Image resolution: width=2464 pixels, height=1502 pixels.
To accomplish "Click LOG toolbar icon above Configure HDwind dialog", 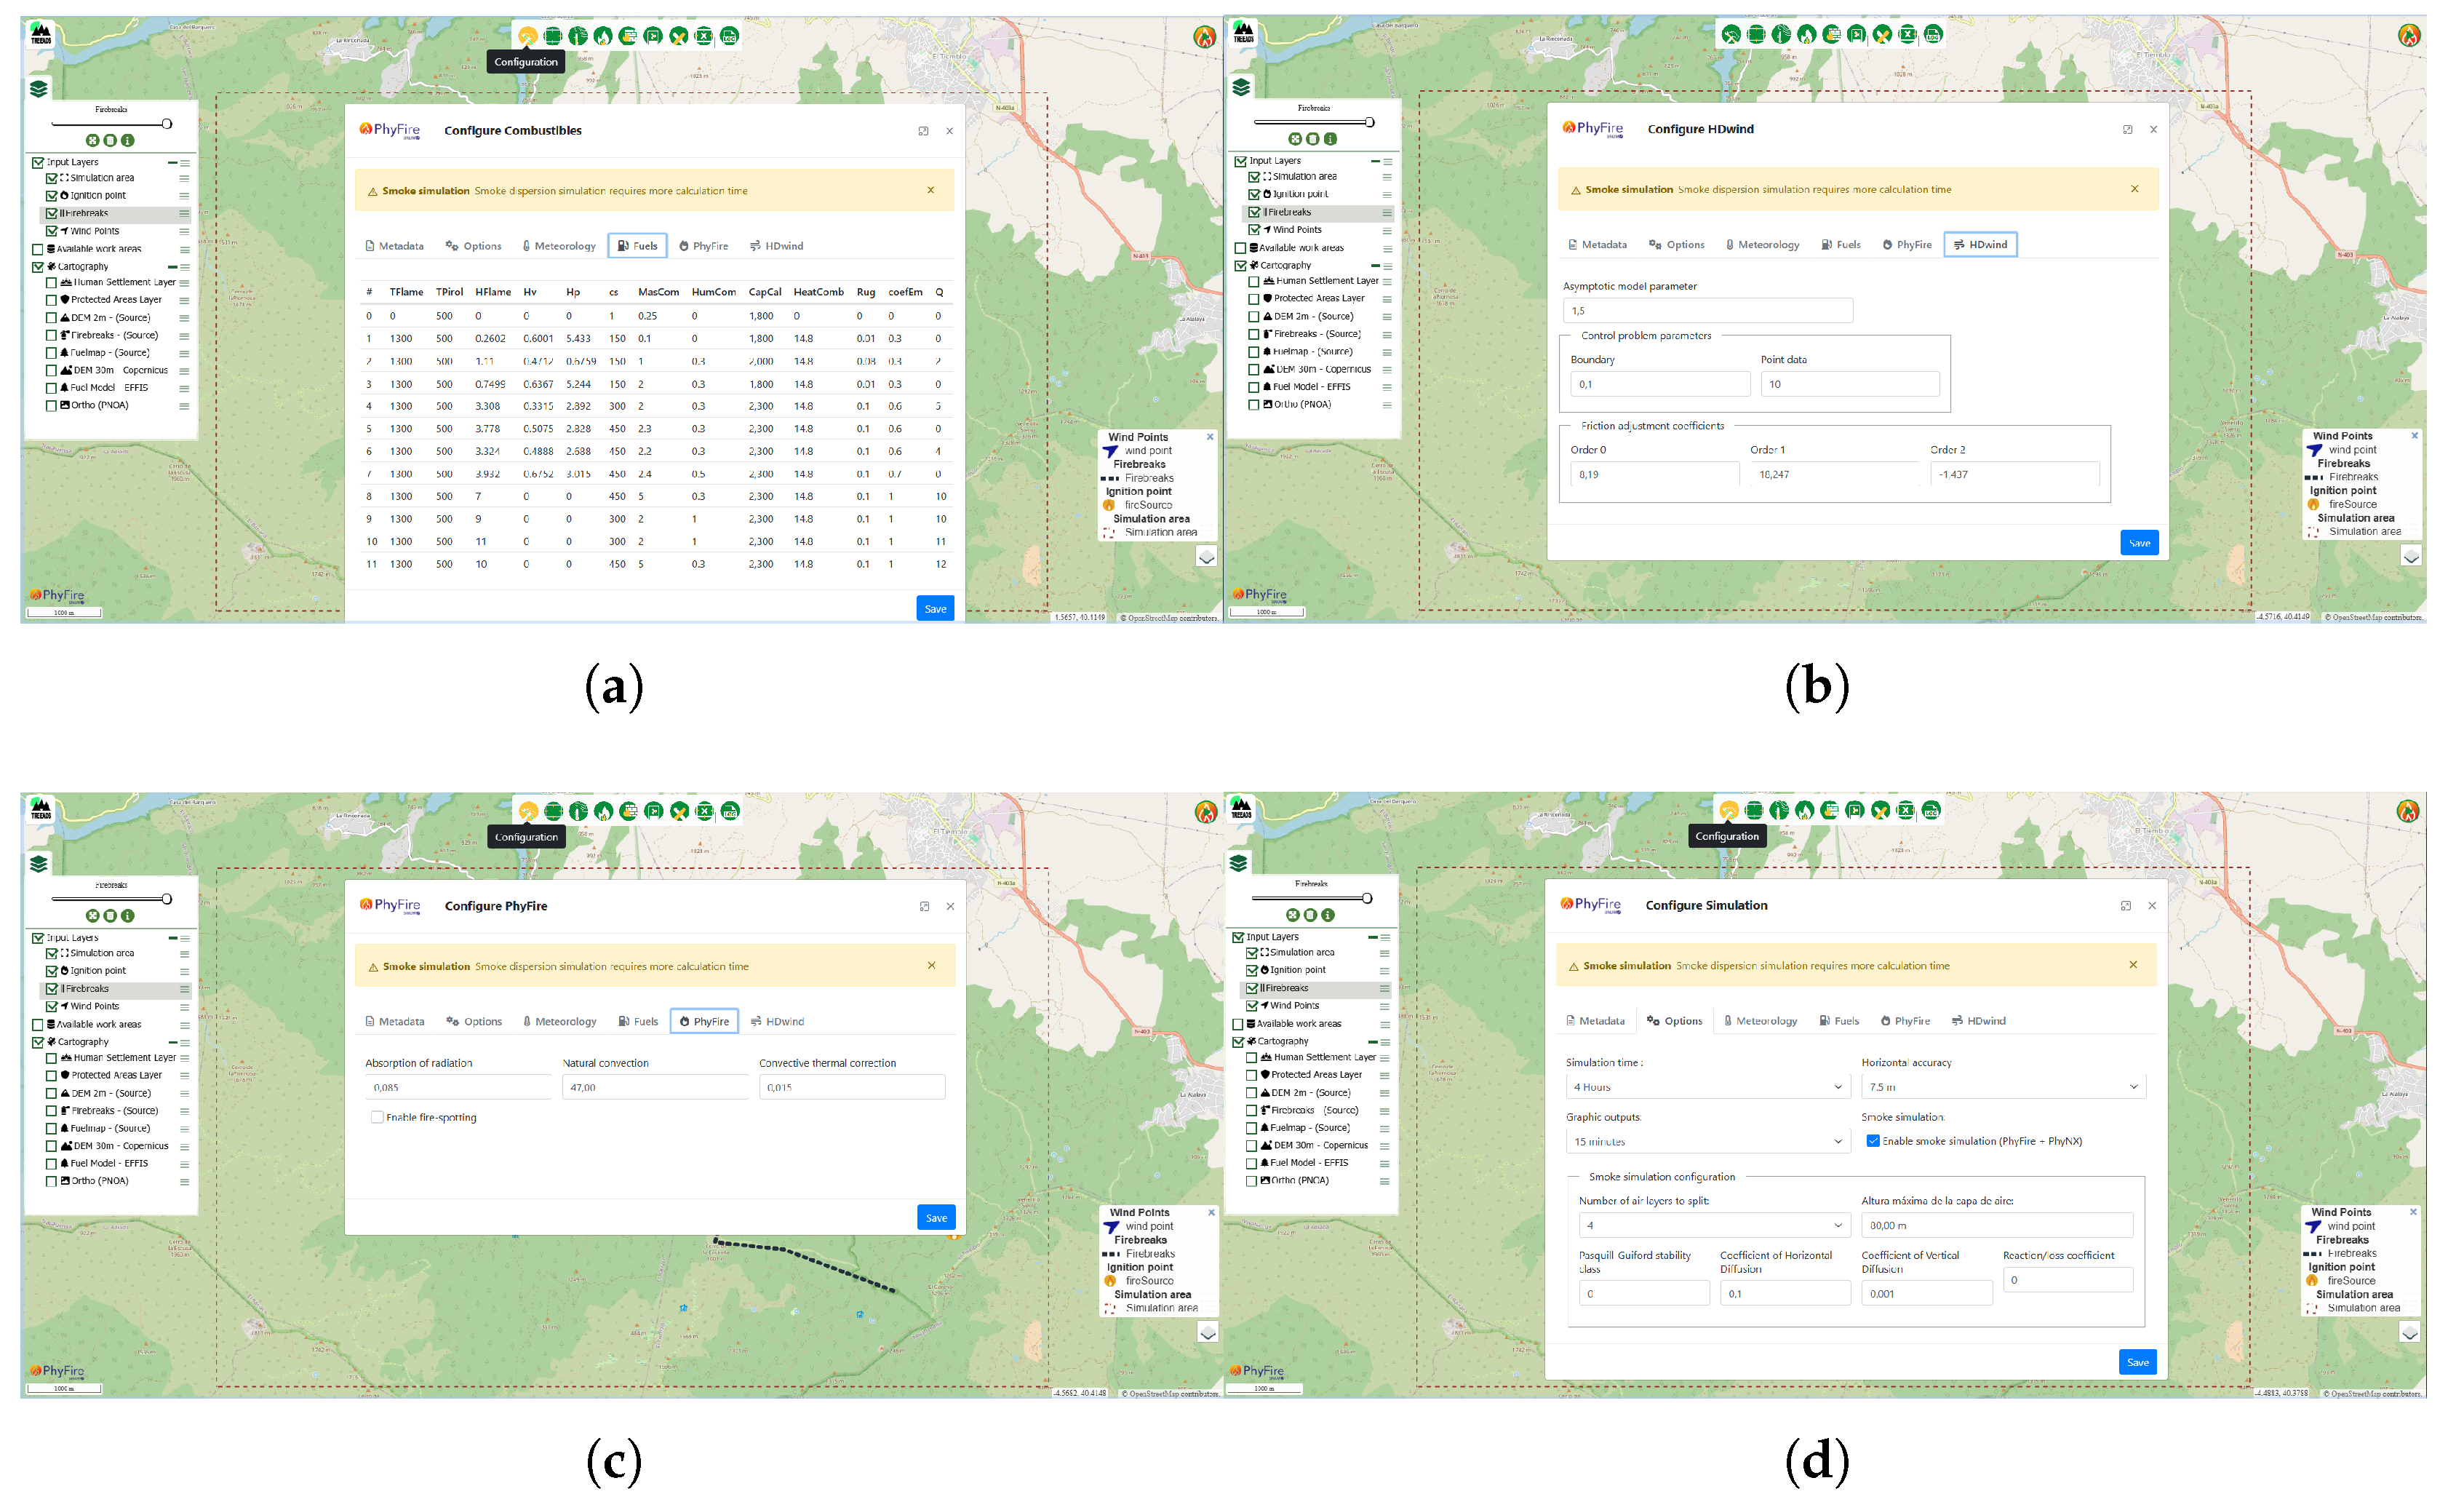I will (x=1934, y=35).
